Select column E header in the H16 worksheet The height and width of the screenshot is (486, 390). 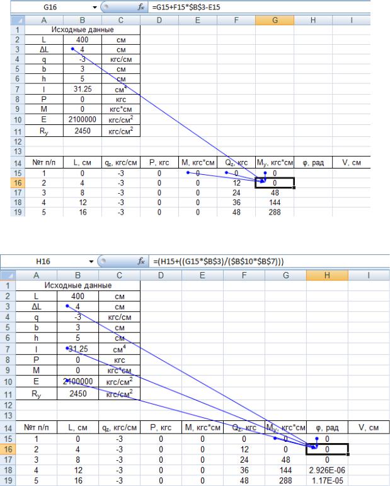tap(202, 275)
